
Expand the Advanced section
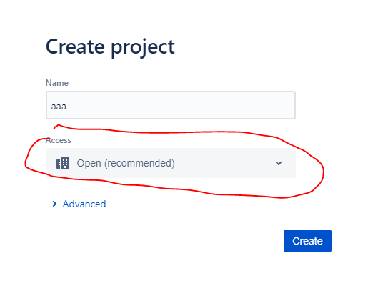[79, 204]
